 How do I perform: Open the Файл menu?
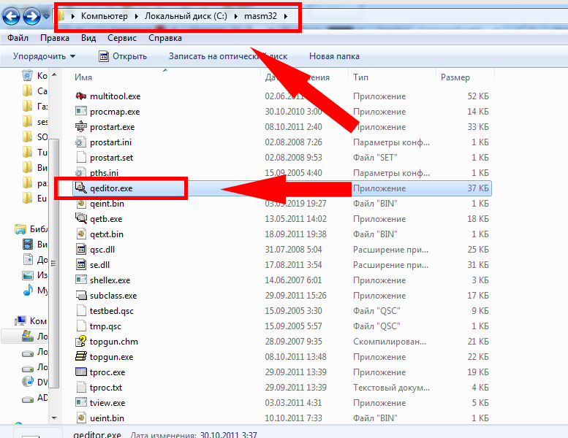(x=18, y=38)
